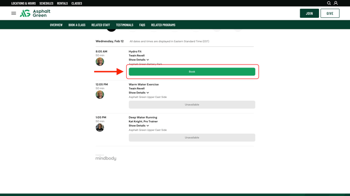Go to the Related Staff tab
350x196 pixels.
click(101, 25)
